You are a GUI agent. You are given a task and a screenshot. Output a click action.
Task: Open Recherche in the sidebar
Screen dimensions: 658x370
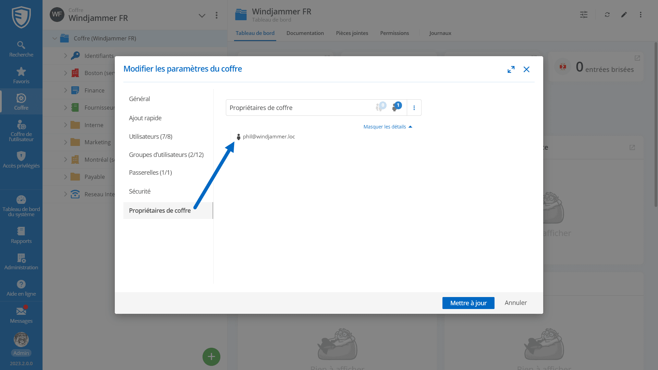pyautogui.click(x=21, y=49)
